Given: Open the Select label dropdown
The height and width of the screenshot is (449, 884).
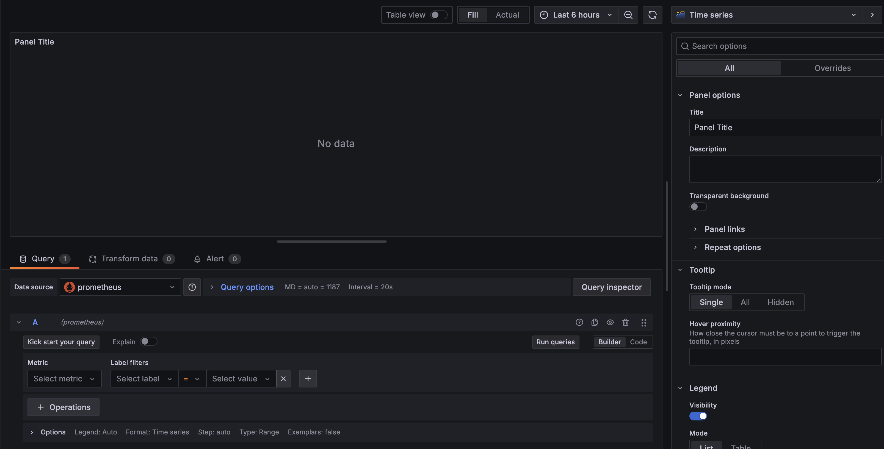Looking at the screenshot, I should coord(145,379).
